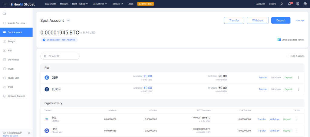Click Transfer in the SOL row

pyautogui.click(x=262, y=119)
